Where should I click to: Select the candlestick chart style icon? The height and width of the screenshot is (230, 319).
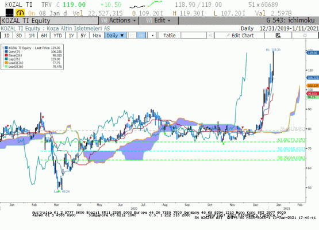pyautogui.click(x=141, y=36)
